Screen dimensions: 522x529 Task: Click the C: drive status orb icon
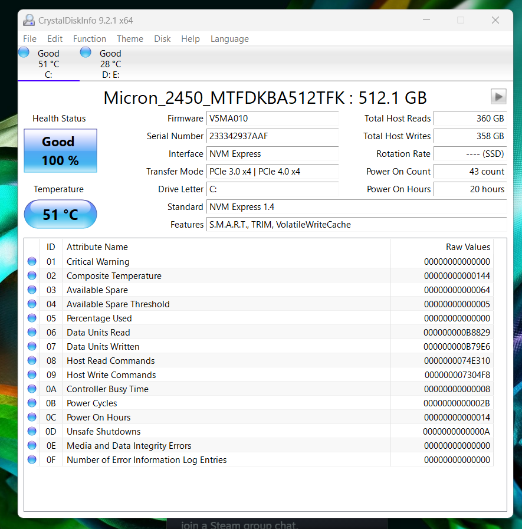[24, 52]
